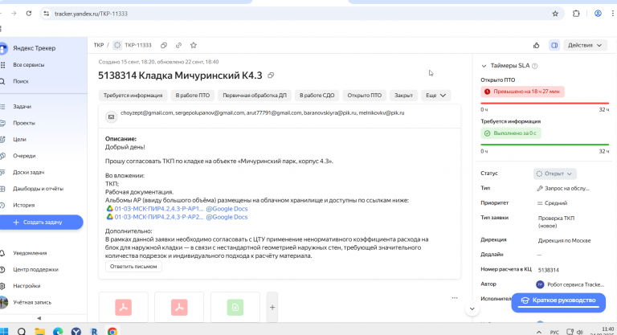Copy the issue key with the copy icon
617x335 pixels.
click(164, 45)
